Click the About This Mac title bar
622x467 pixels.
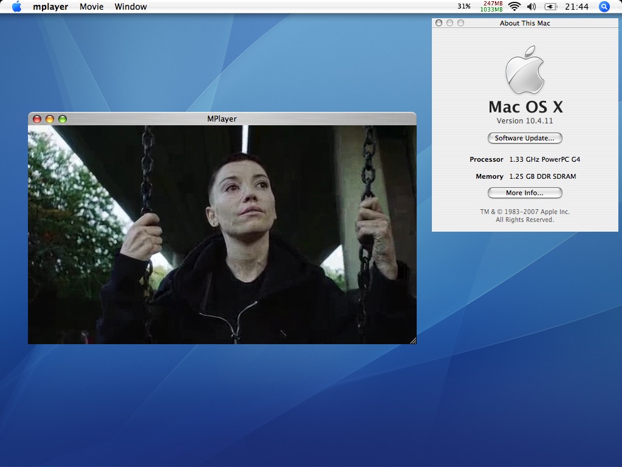pyautogui.click(x=525, y=23)
